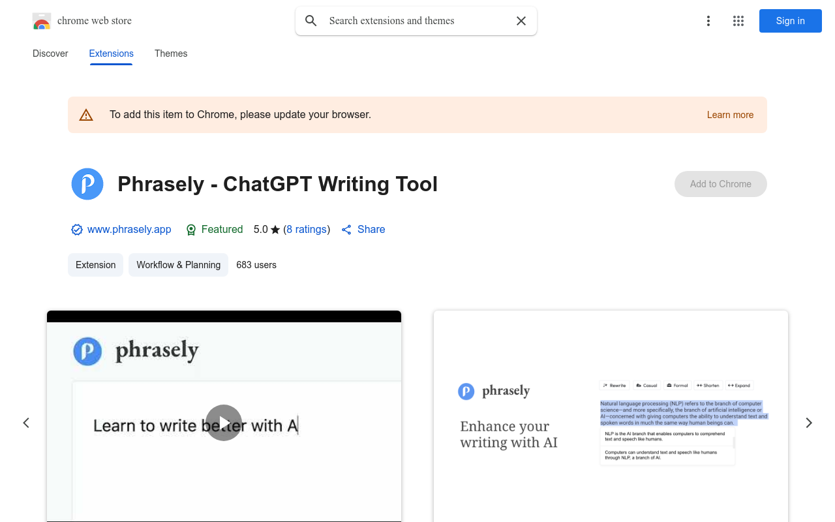Open the 8 ratings link
835x522 pixels.
click(307, 230)
